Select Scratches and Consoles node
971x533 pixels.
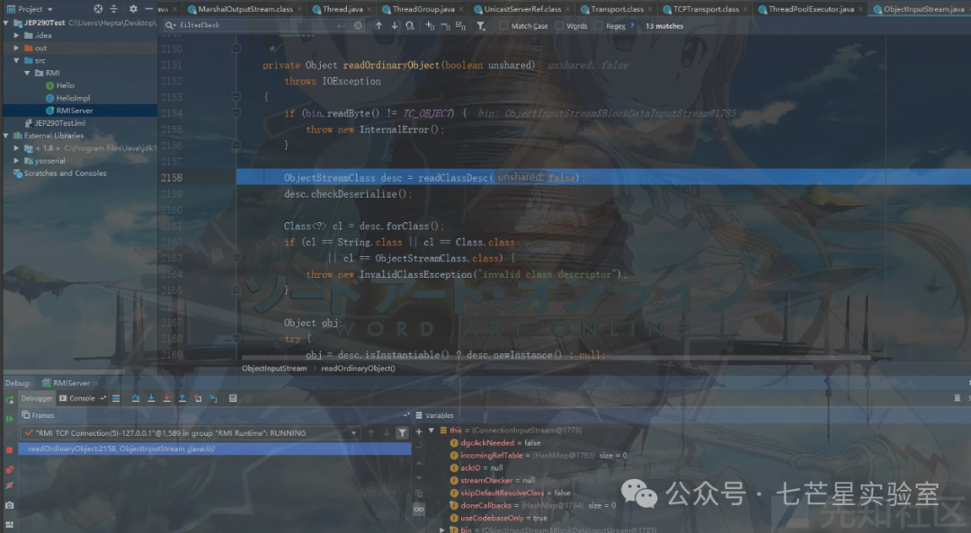[65, 173]
